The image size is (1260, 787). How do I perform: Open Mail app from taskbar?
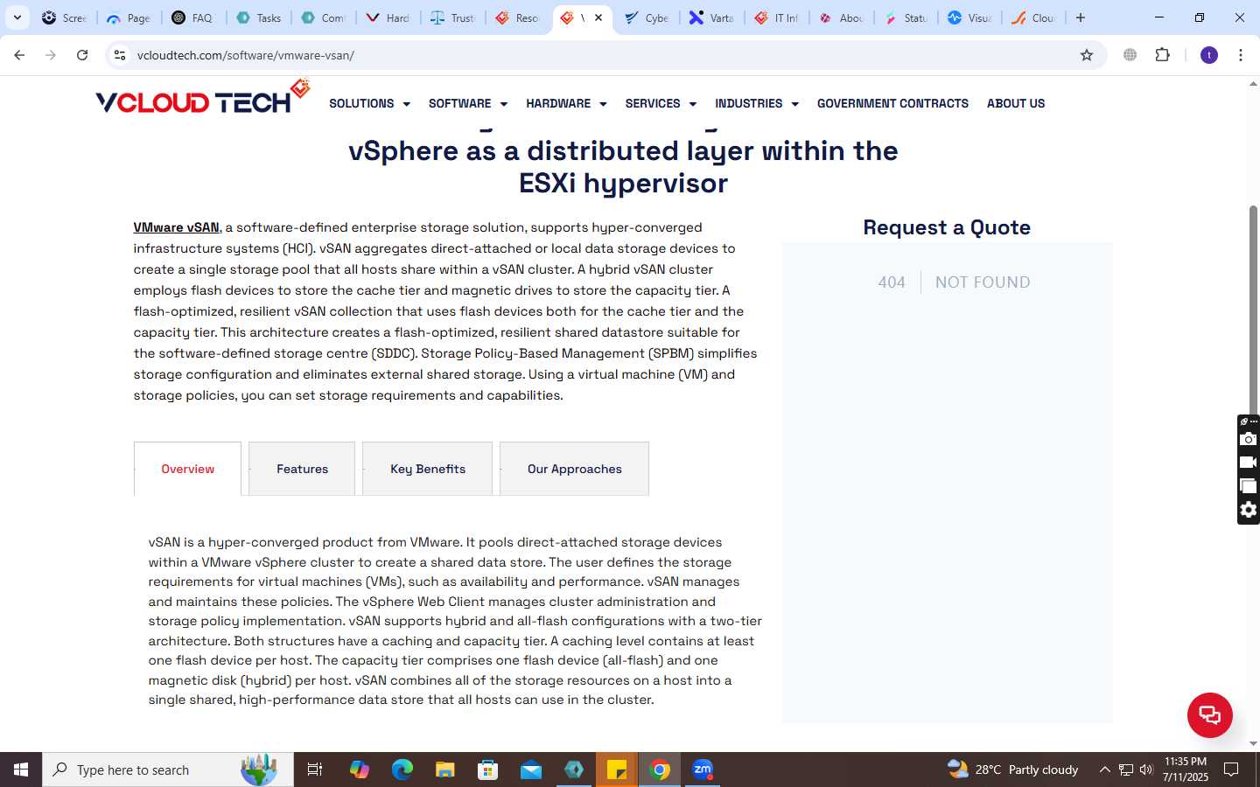[531, 770]
